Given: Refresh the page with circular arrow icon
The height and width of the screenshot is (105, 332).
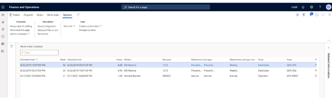Looking at the screenshot, I should (317, 15).
